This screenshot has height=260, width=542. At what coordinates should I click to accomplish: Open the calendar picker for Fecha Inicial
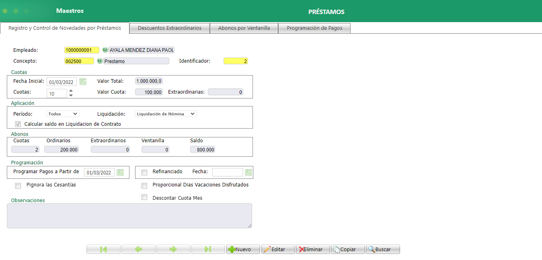point(83,82)
